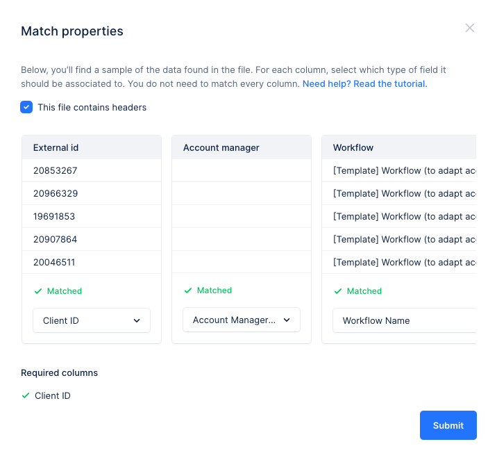The width and height of the screenshot is (497, 460).
Task: Uncheck 'This file contains headers' checkbox
Action: (x=26, y=107)
